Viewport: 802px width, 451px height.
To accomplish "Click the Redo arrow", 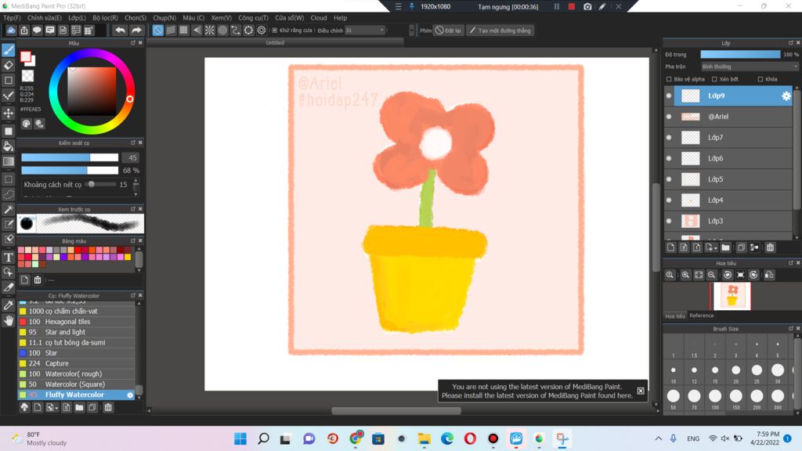I will click(x=136, y=31).
